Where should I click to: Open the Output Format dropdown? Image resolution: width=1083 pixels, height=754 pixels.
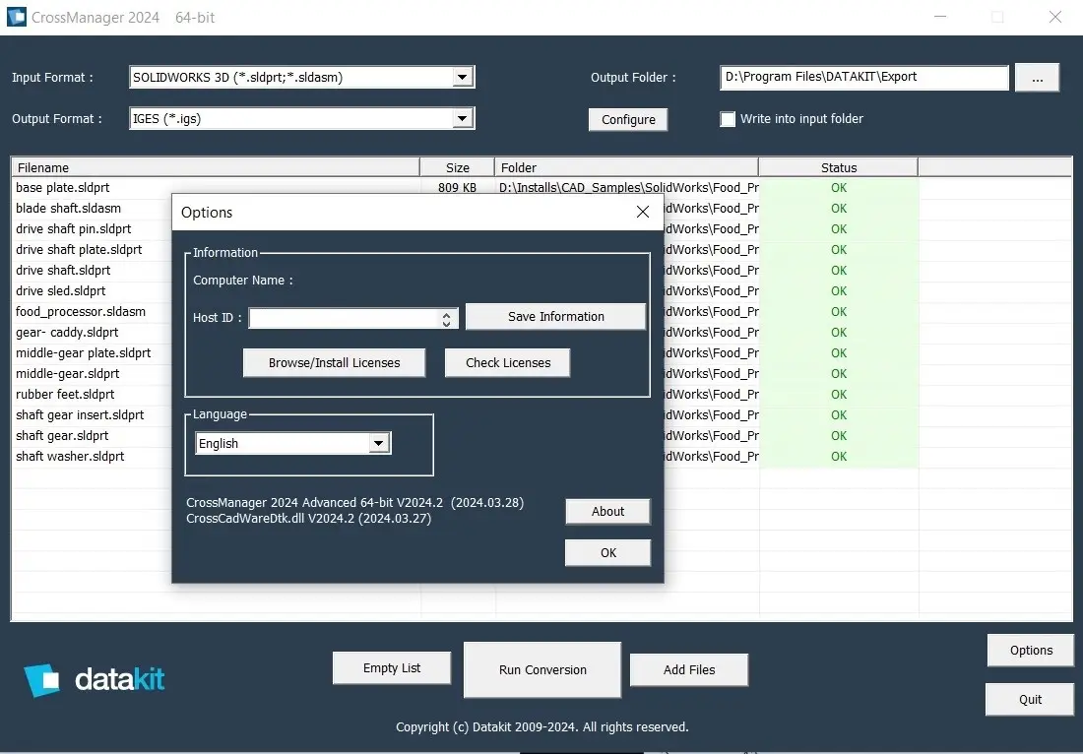tap(462, 118)
